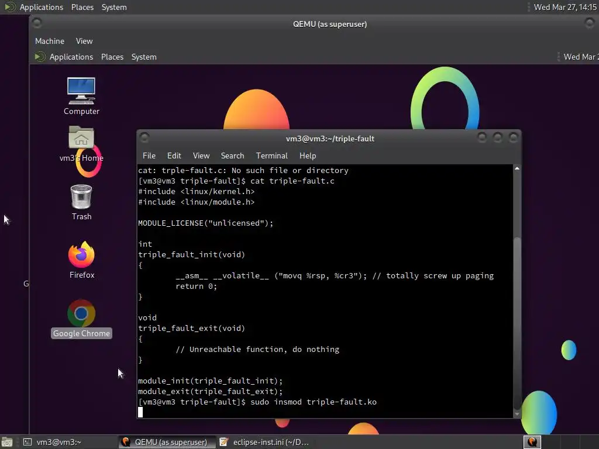
Task: Open the terminal Edit menu
Action: (174, 156)
